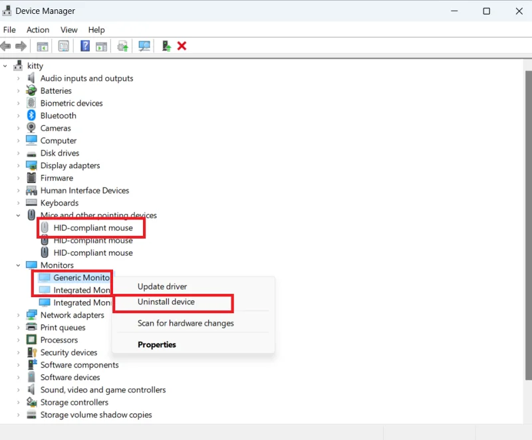The width and height of the screenshot is (532, 440).
Task: Choose Uninstall device from context menu
Action: [193, 302]
